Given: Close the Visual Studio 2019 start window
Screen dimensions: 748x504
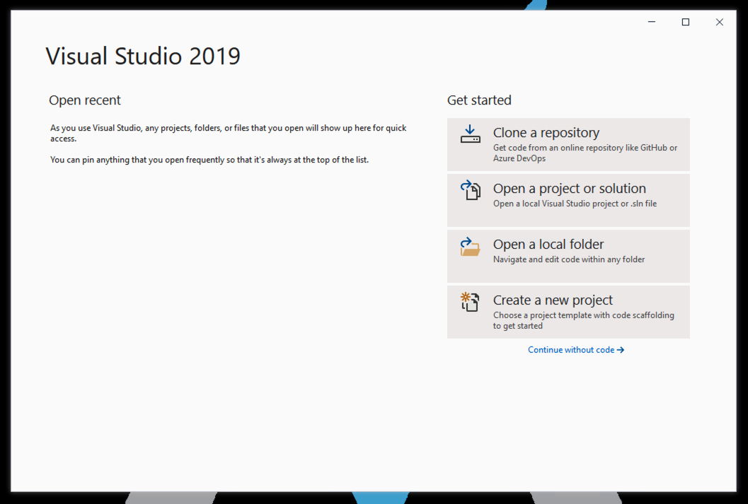Looking at the screenshot, I should pyautogui.click(x=720, y=22).
